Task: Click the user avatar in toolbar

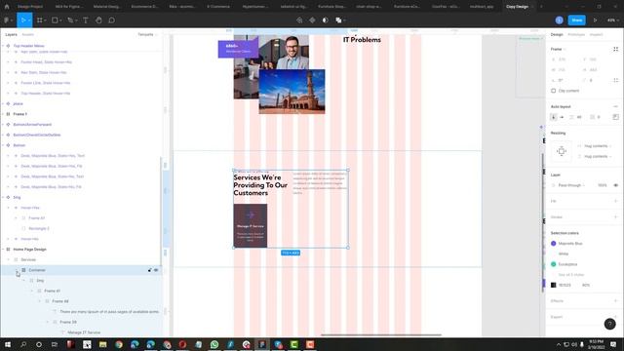Action: [x=559, y=19]
